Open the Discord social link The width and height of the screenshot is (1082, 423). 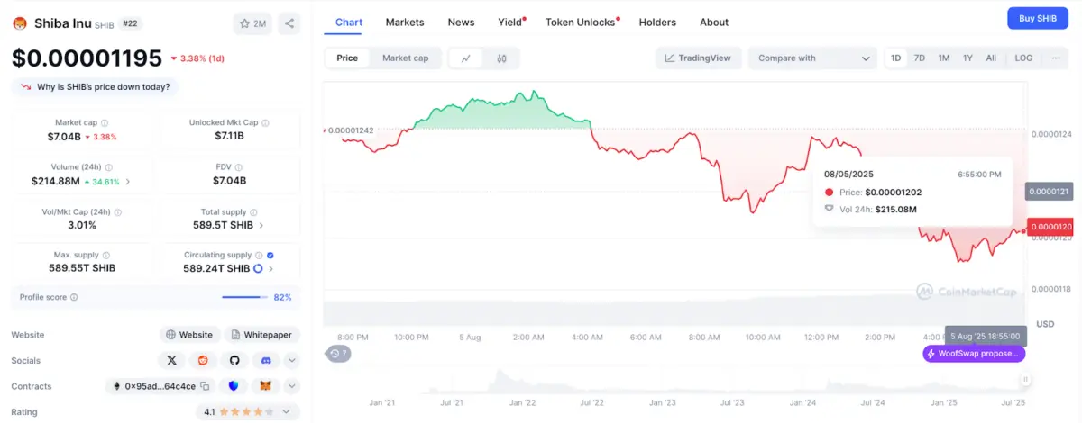(x=265, y=360)
